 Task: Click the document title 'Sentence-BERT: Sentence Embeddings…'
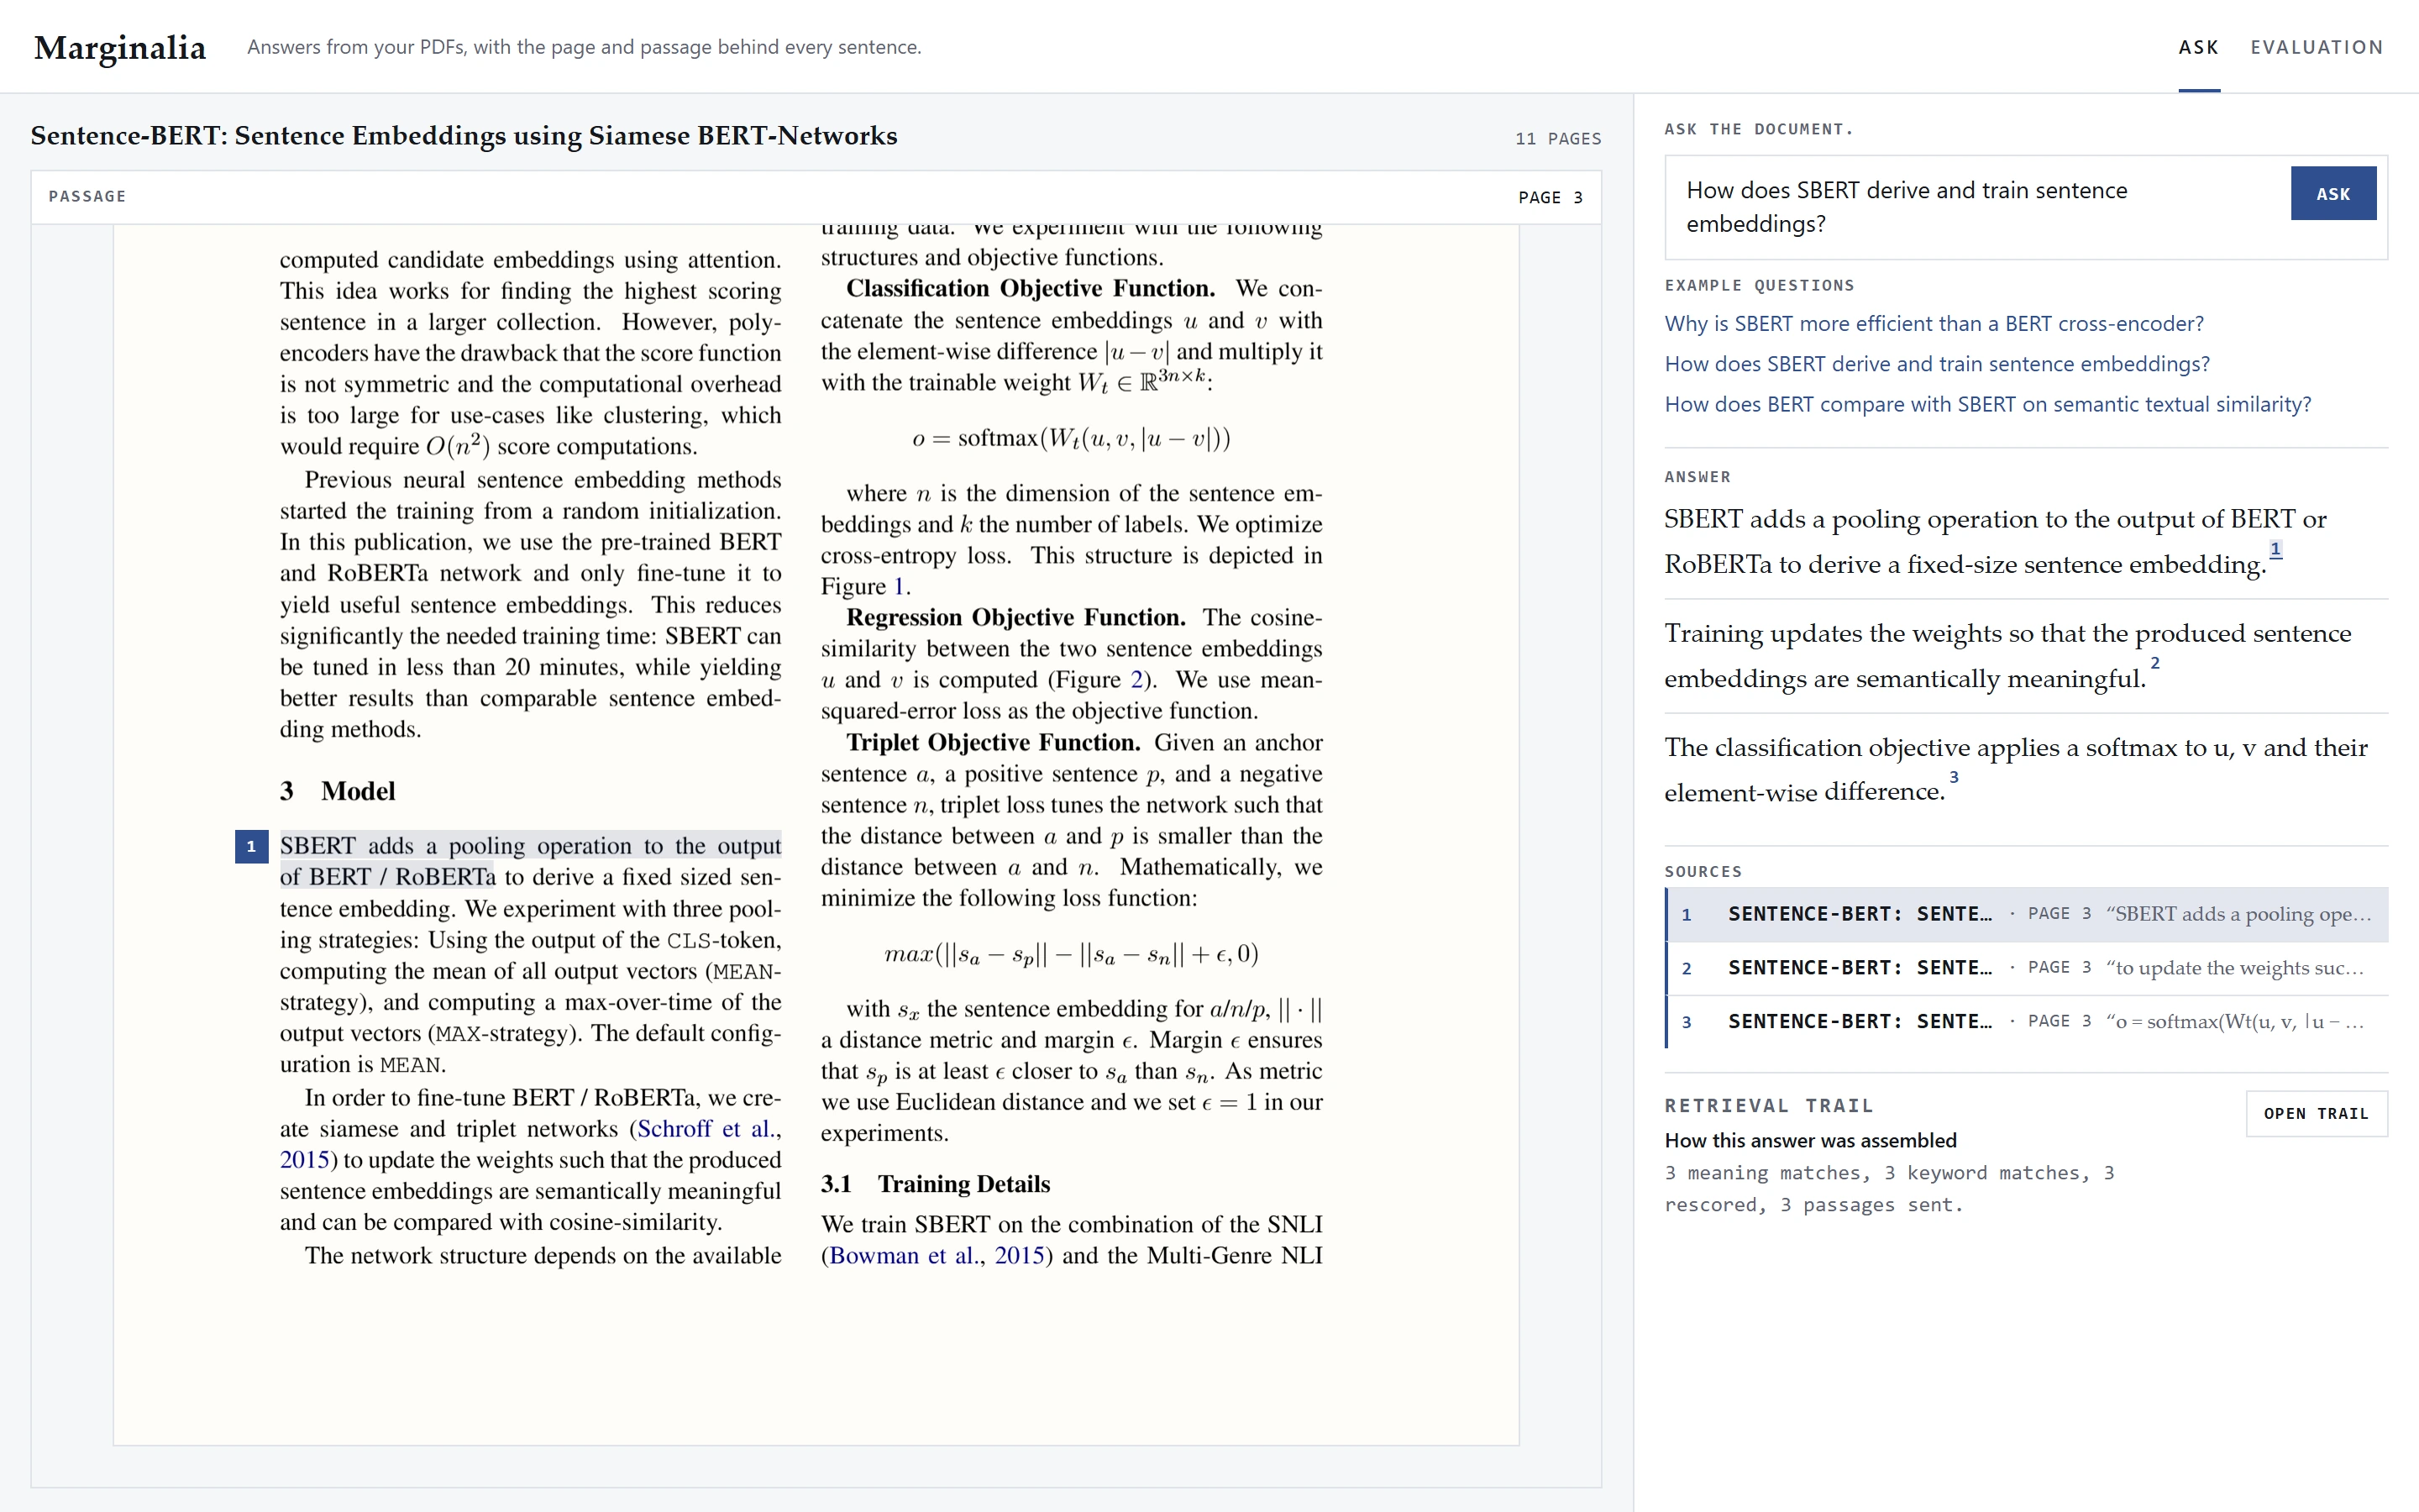[x=464, y=136]
